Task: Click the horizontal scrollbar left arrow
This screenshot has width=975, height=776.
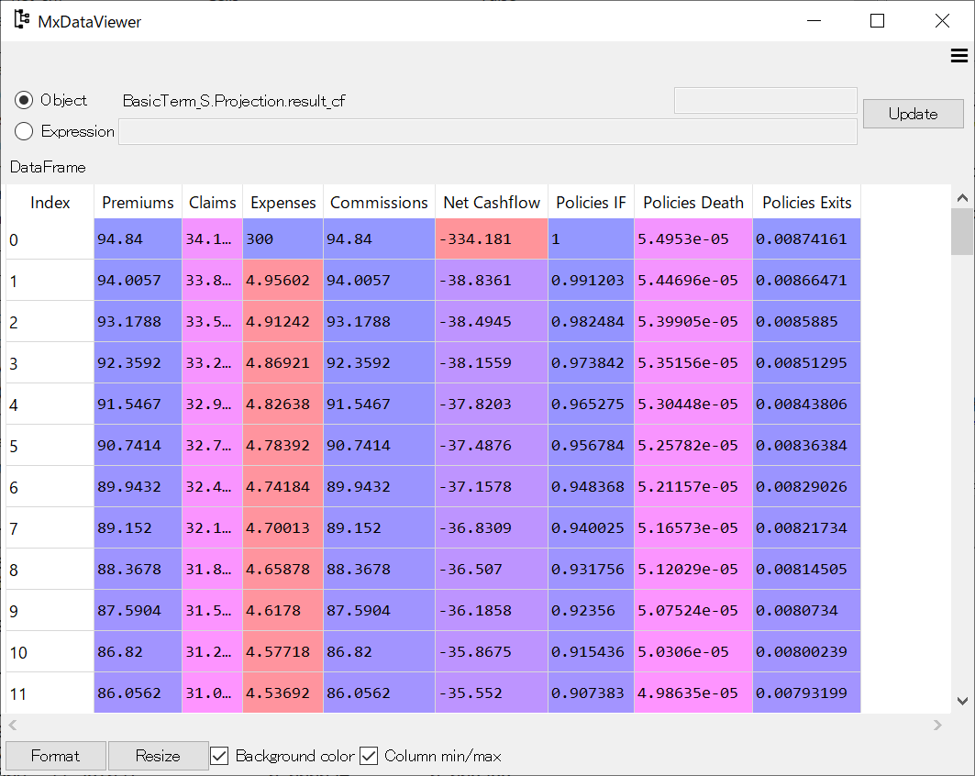Action: tap(13, 725)
